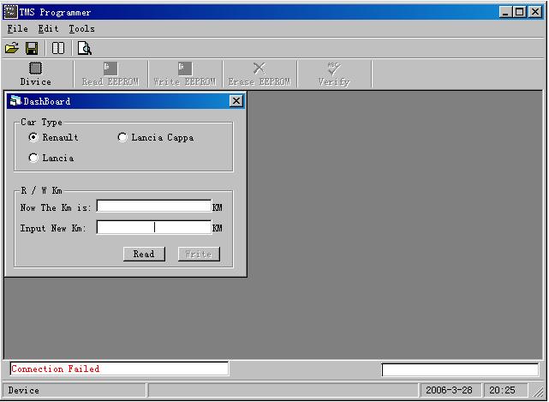Open the Edit menu
This screenshot has height=402, width=549.
pyautogui.click(x=48, y=29)
